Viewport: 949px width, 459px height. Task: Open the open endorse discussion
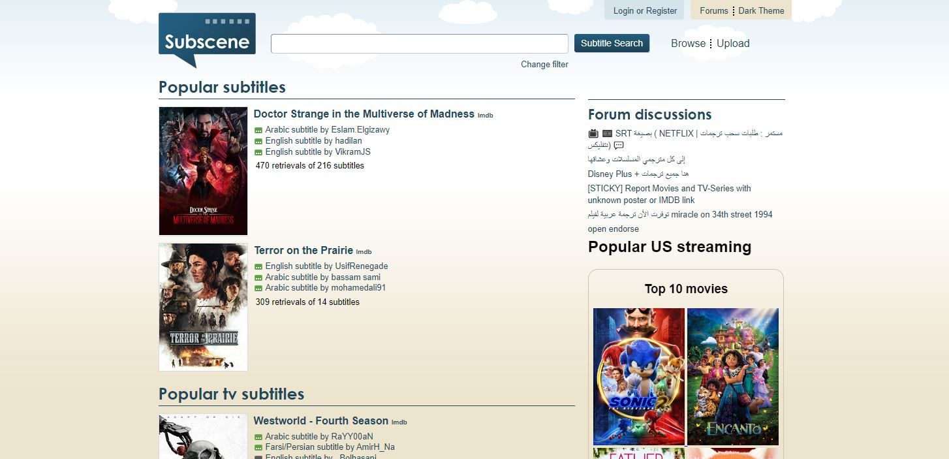pos(614,229)
